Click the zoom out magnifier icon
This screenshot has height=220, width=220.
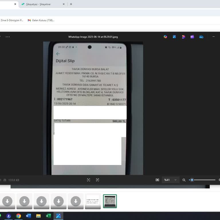coord(184,180)
